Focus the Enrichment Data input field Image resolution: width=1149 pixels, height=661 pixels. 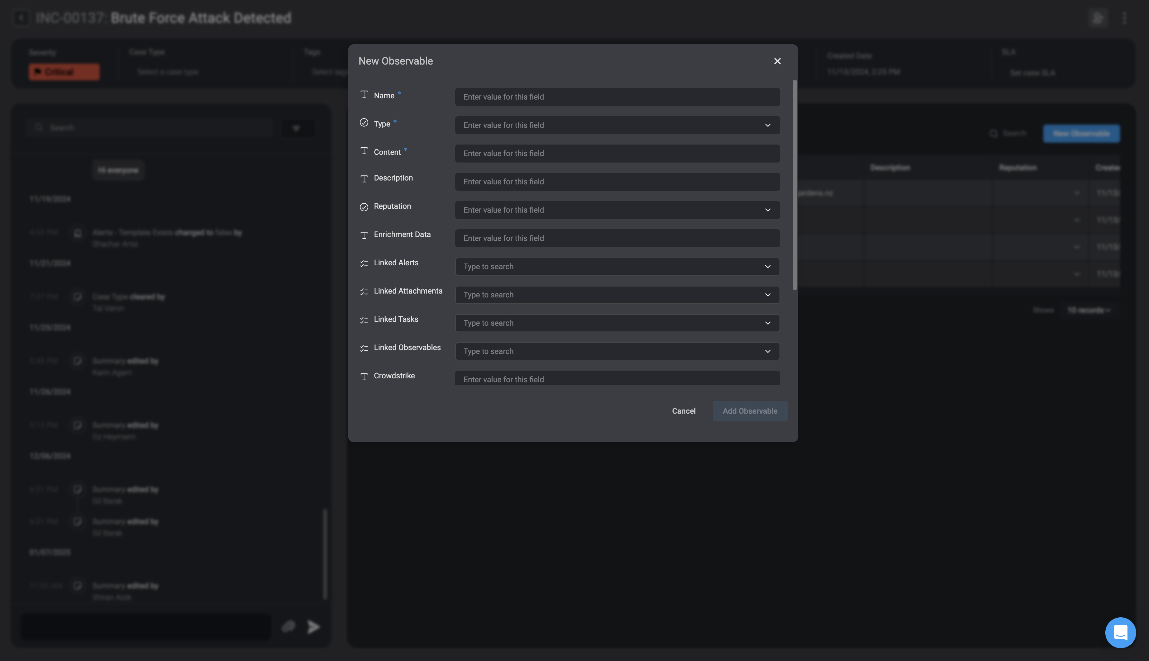click(x=617, y=238)
